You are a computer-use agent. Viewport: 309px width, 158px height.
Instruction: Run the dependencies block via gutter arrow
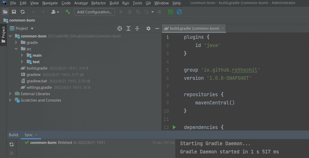click(174, 127)
